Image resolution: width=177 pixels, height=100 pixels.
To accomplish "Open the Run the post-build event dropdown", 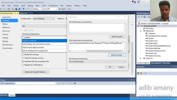I will (97, 62).
